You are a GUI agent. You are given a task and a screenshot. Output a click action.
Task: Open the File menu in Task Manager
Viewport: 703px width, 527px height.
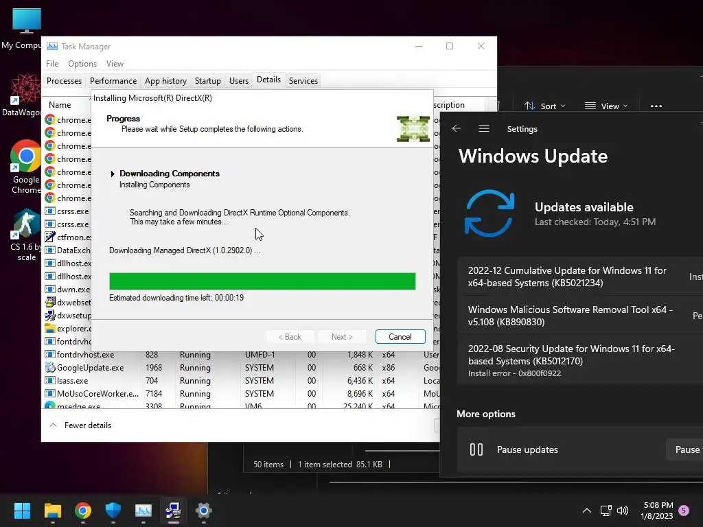point(52,64)
